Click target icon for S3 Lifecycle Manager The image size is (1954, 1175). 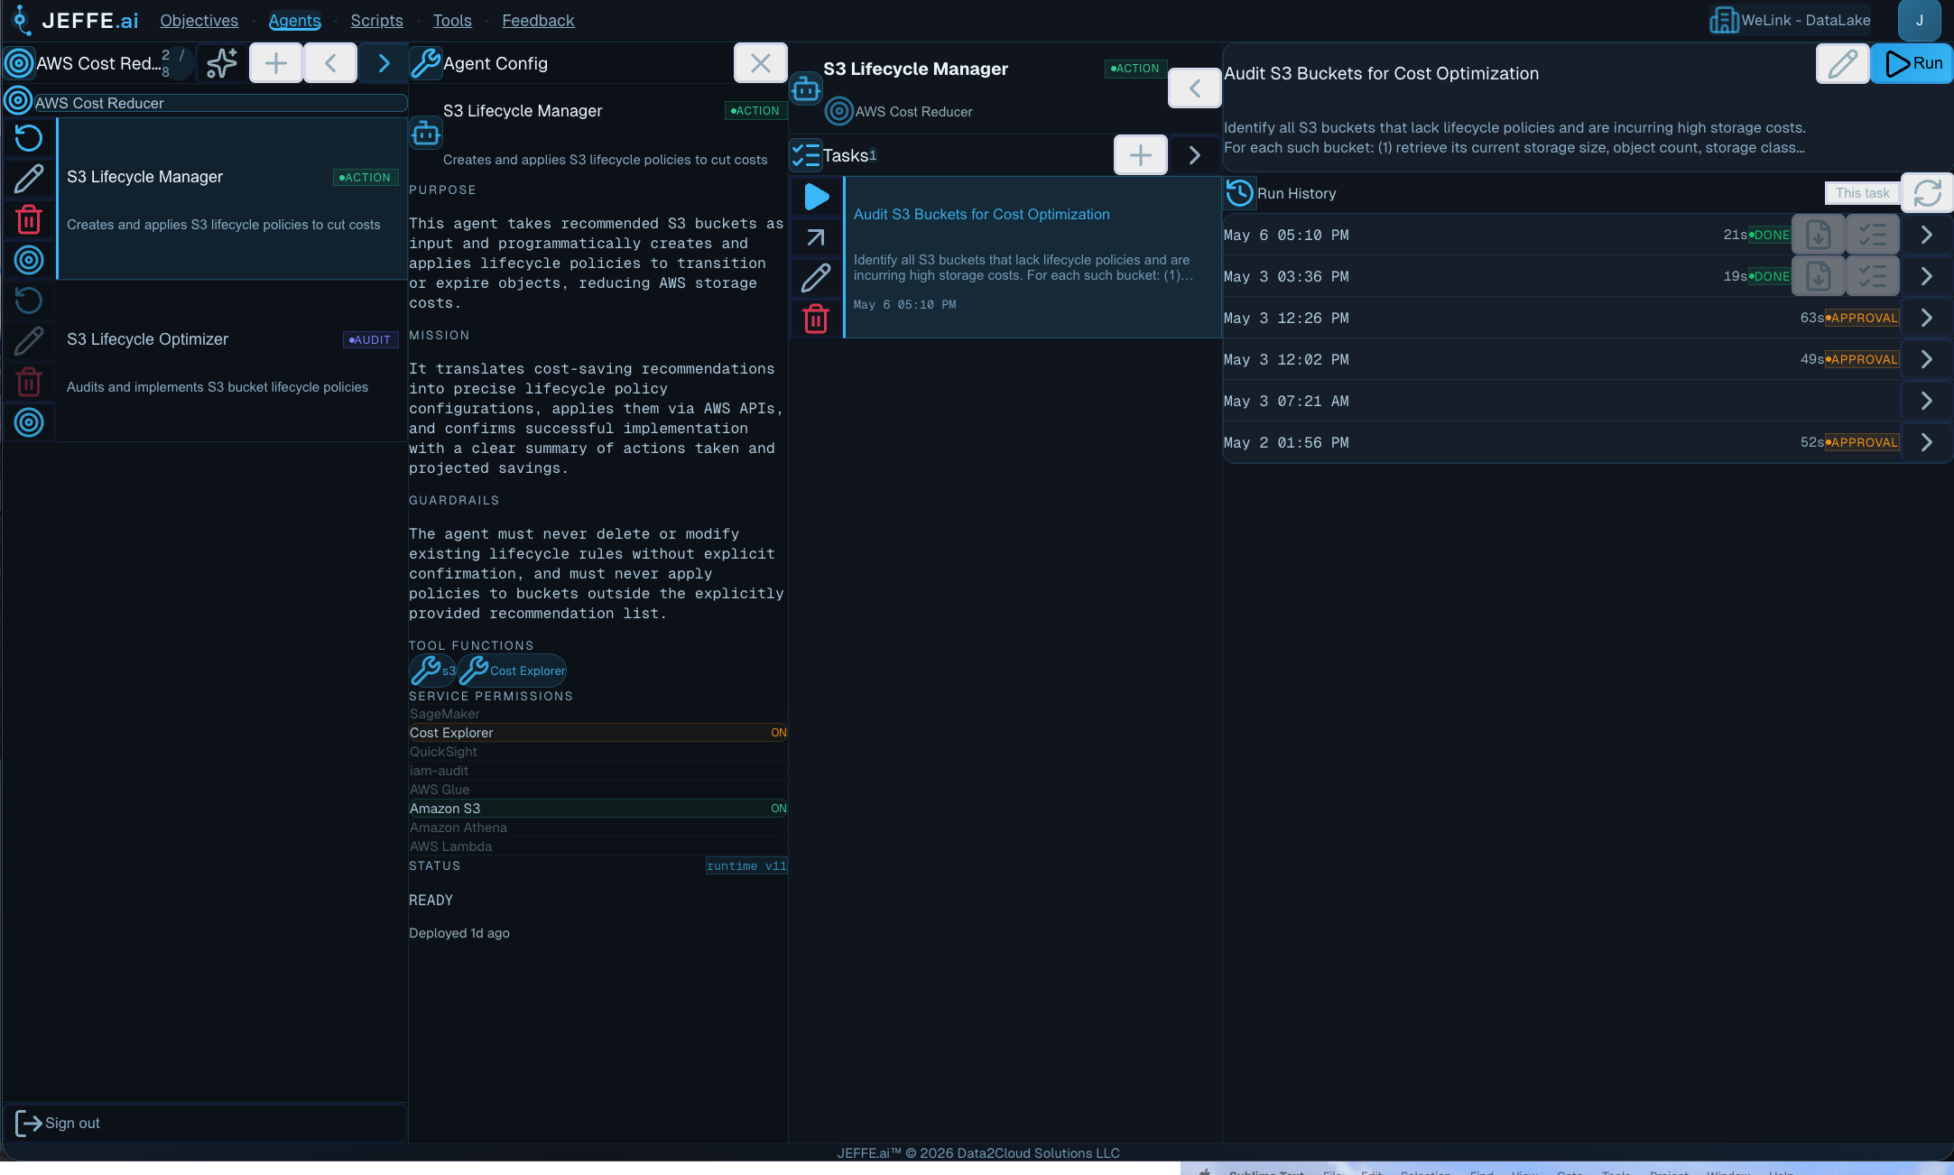[x=29, y=260]
